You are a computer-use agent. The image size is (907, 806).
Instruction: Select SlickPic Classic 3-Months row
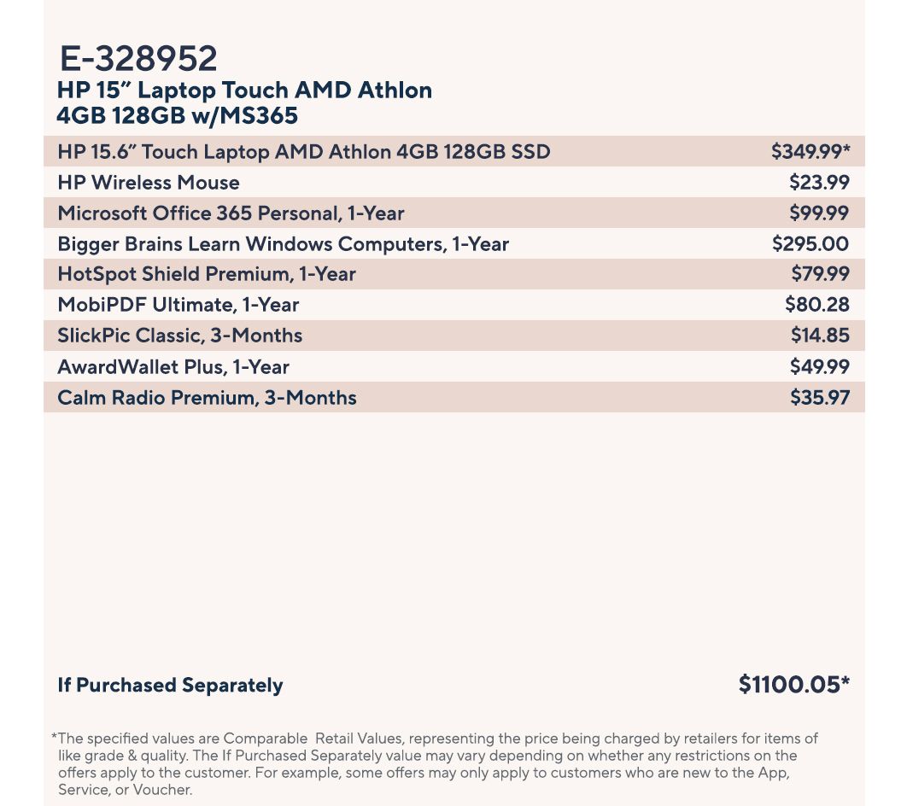(180, 336)
